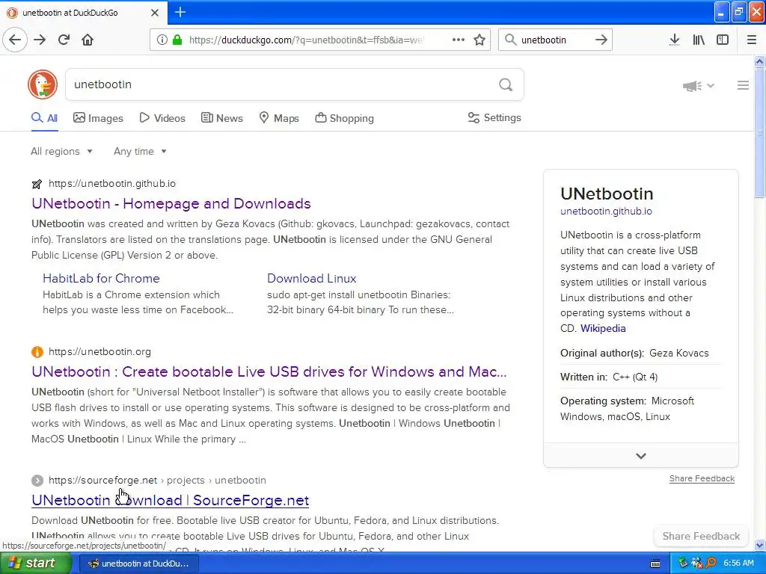Toggle the Firefox sidebar
766x574 pixels.
coord(723,40)
